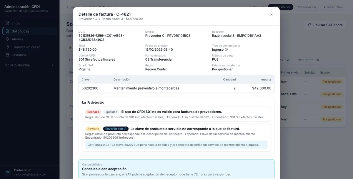Switch profile to Coordinación
The image size is (353, 179).
[307, 7]
